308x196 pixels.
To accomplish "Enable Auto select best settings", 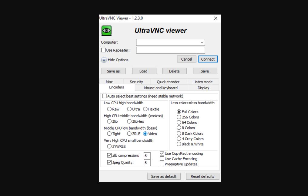I will 105,96.
